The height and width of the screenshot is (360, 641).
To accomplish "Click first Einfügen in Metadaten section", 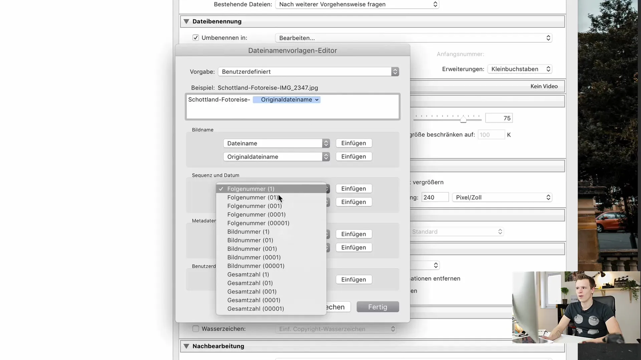I will [x=354, y=234].
